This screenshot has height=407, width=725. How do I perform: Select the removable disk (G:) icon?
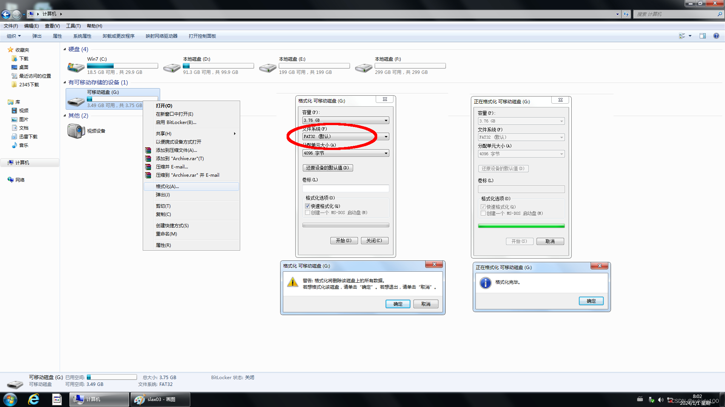click(x=76, y=100)
